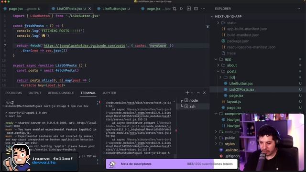Click the JS icon beside layout.js
The width and height of the screenshot is (306, 172).
[x=223, y=102]
